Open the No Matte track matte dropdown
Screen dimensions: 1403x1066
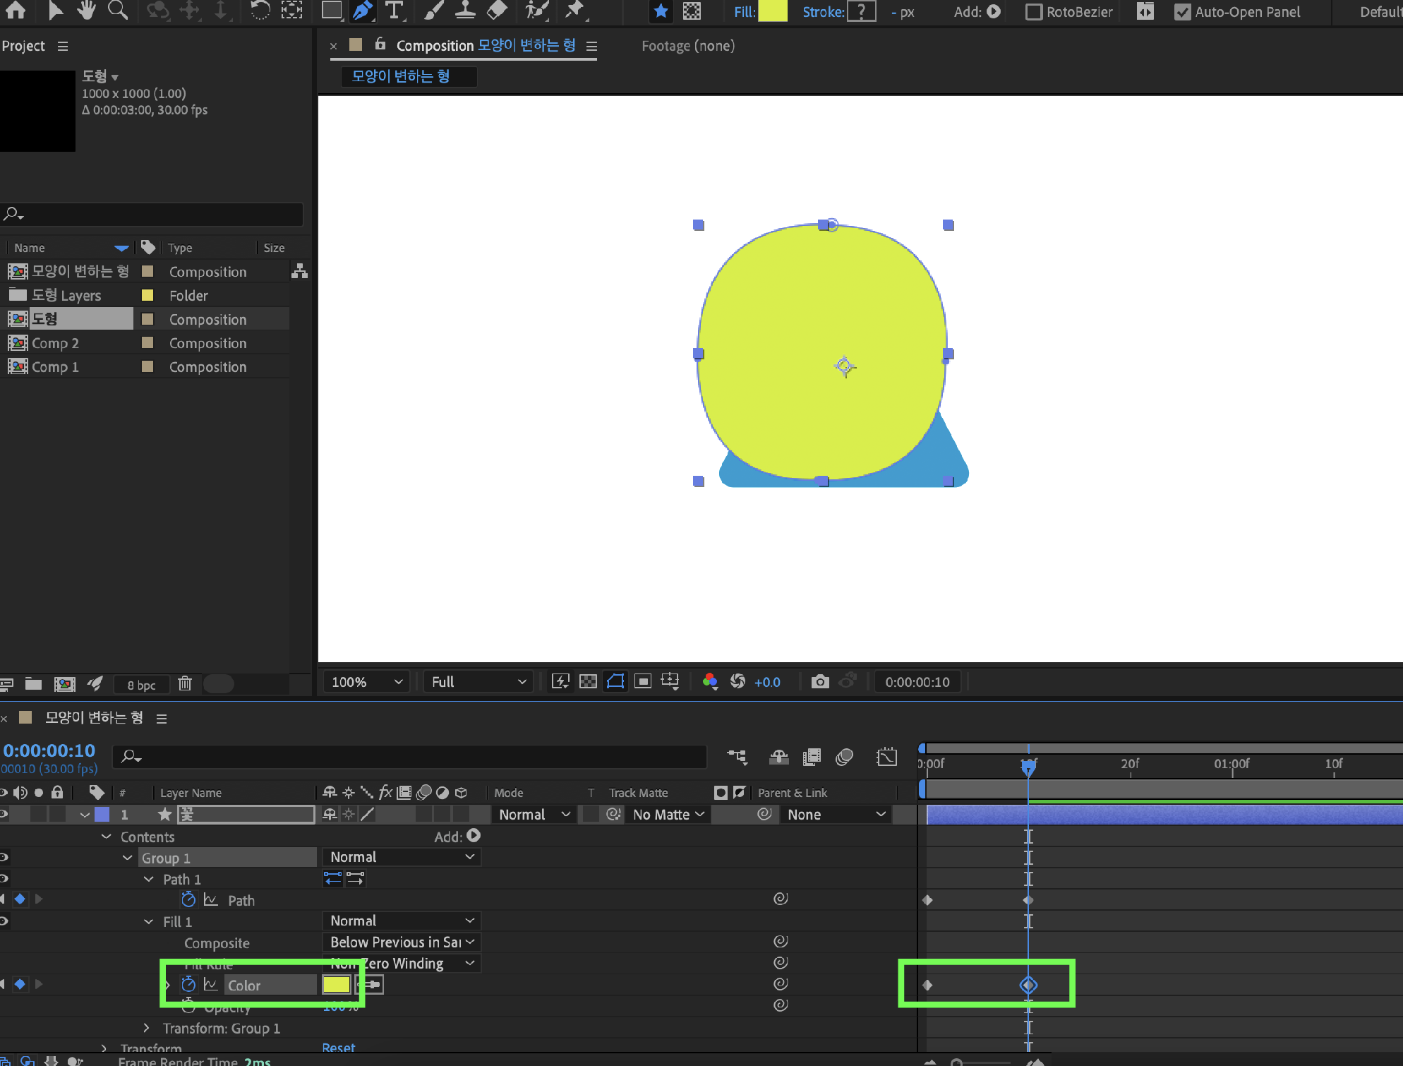668,814
